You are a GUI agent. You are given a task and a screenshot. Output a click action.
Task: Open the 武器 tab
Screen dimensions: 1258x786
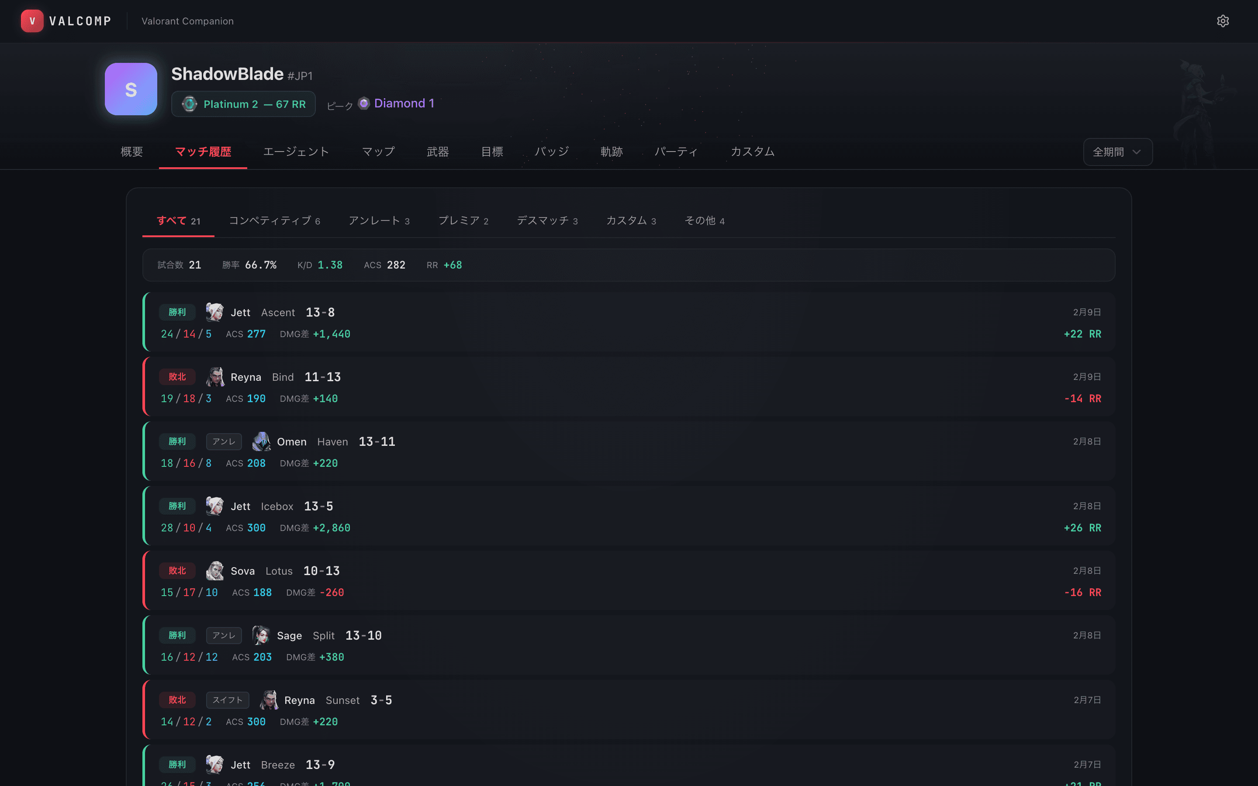[x=438, y=152]
